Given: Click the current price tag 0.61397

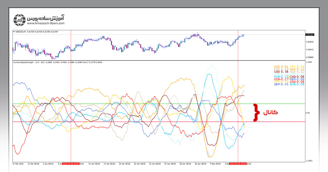Looking at the screenshot, I should pyautogui.click(x=309, y=35).
